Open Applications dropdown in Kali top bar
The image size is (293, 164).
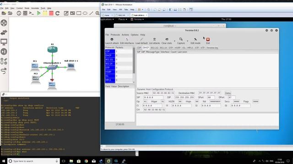pyautogui.click(x=107, y=19)
